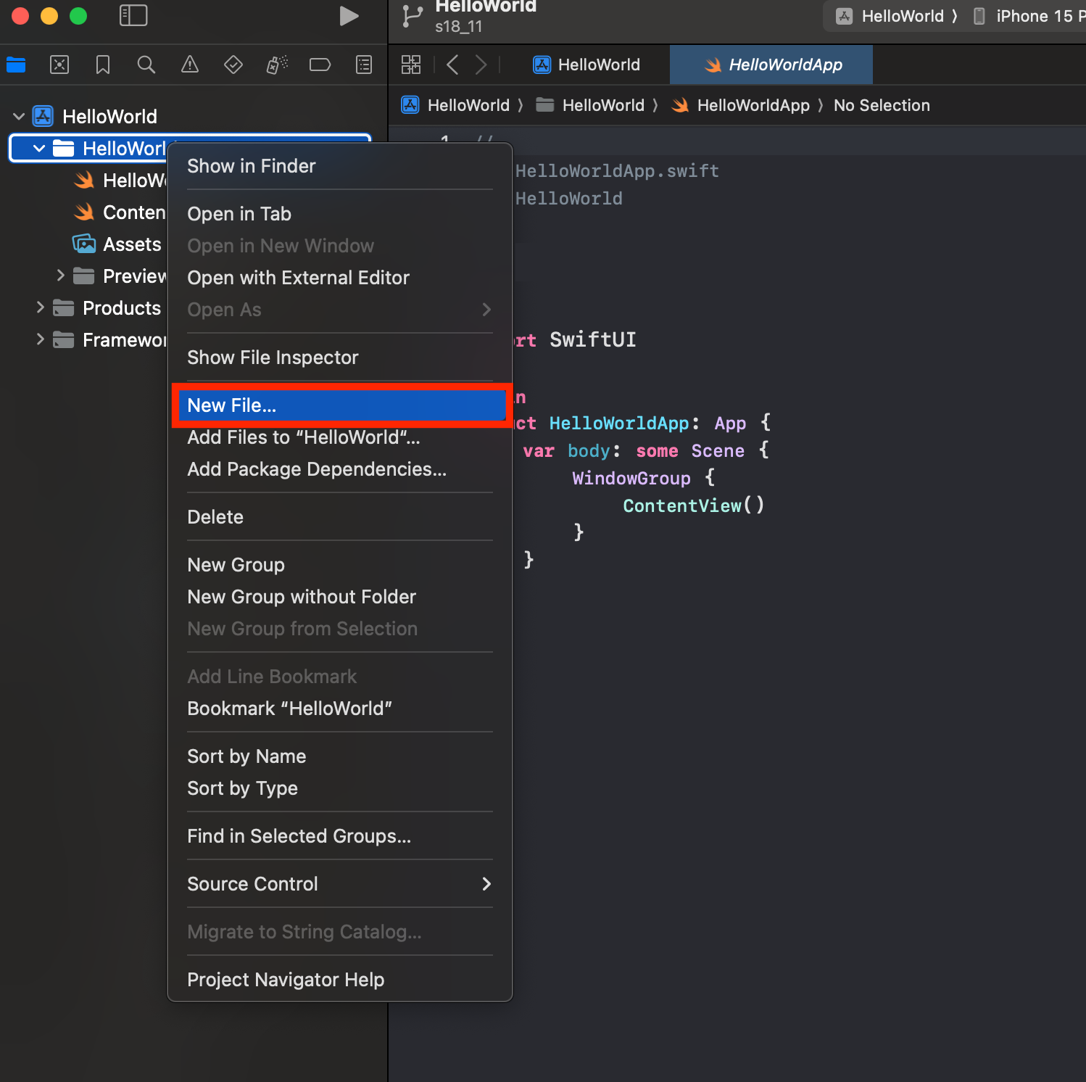Viewport: 1086px width, 1082px height.
Task: Expand the Products folder
Action: coord(41,307)
